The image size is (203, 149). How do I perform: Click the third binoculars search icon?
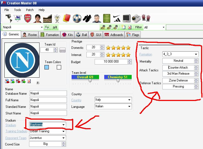pos(115,27)
